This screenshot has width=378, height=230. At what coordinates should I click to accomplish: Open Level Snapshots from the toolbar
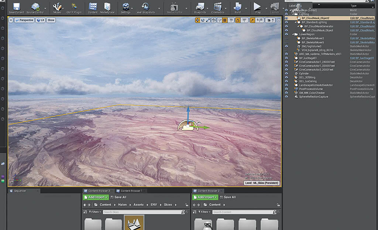[145, 7]
